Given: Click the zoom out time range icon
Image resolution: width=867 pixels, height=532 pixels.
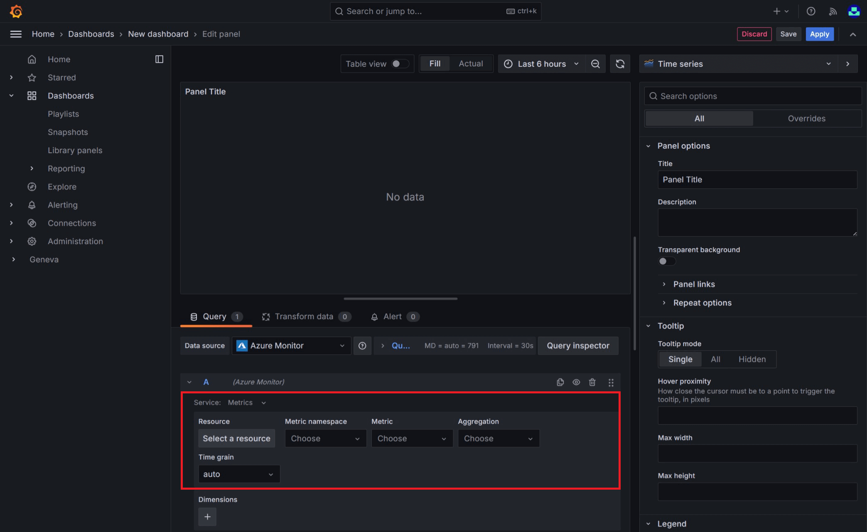Looking at the screenshot, I should tap(595, 64).
